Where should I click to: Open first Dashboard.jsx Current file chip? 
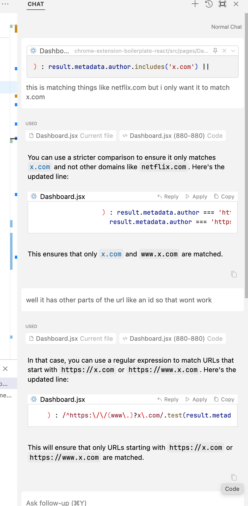point(71,136)
